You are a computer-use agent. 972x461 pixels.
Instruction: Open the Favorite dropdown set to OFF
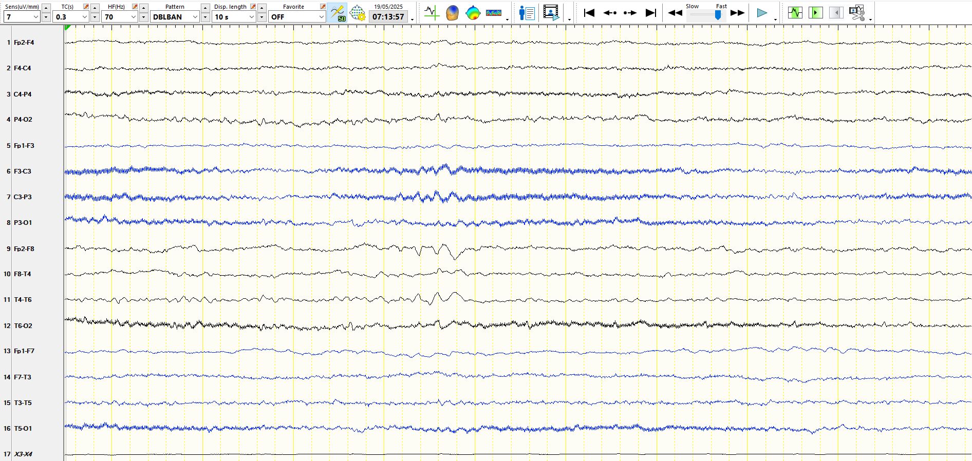tap(321, 17)
